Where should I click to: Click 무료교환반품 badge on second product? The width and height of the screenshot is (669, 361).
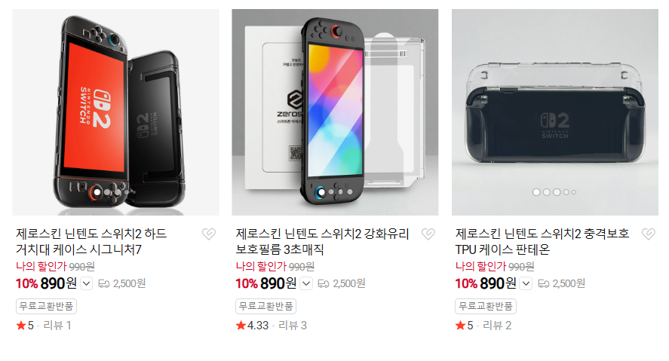[265, 306]
